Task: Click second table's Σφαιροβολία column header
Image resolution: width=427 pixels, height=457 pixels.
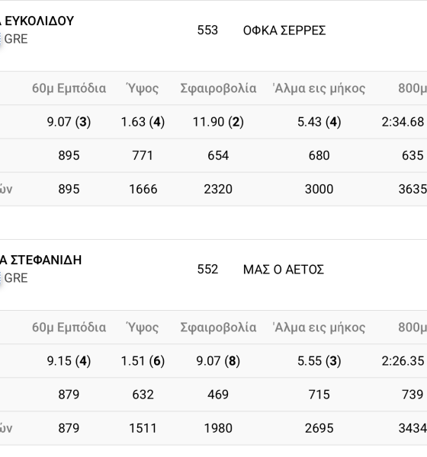Action: coord(218,328)
